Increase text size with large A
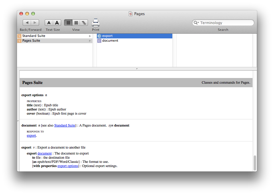 [57, 23]
